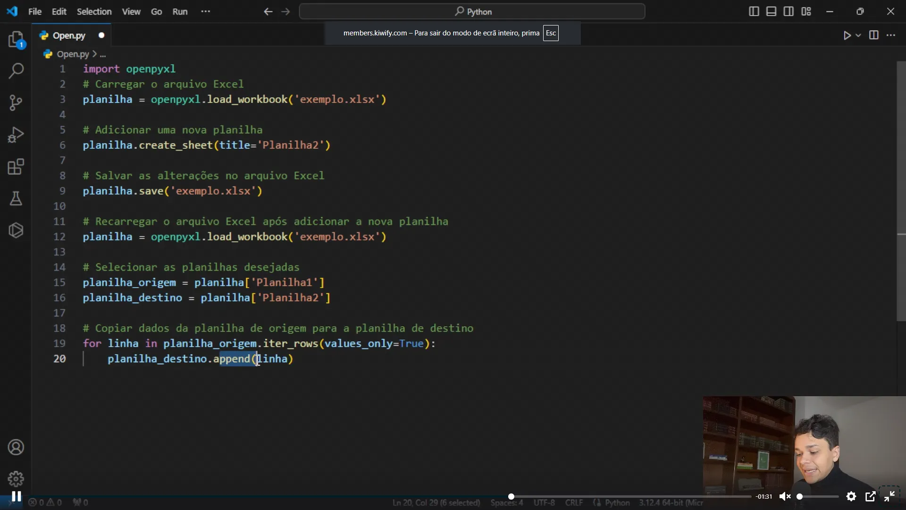
Task: Open Run and Debug view
Action: (x=16, y=135)
